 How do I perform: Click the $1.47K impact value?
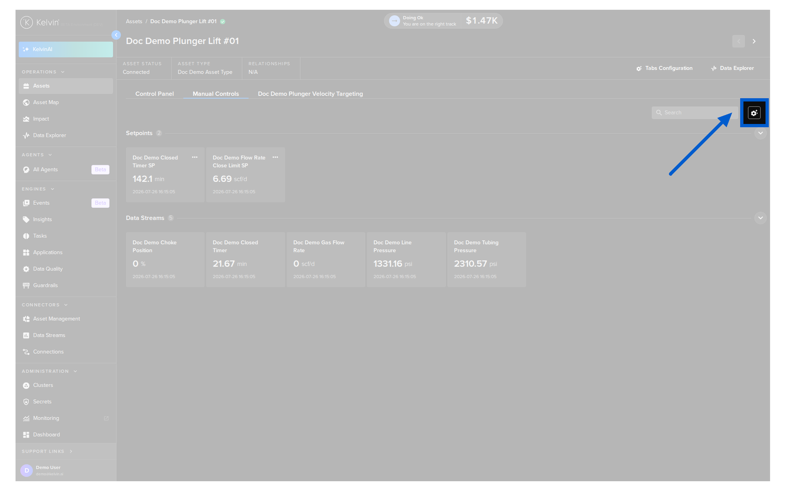[x=481, y=21]
